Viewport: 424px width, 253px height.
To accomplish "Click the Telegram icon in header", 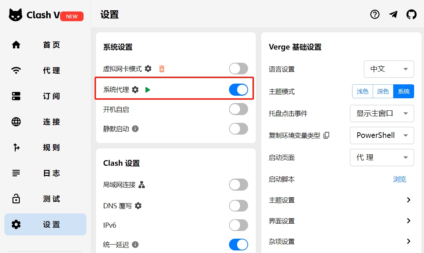I will click(x=393, y=14).
